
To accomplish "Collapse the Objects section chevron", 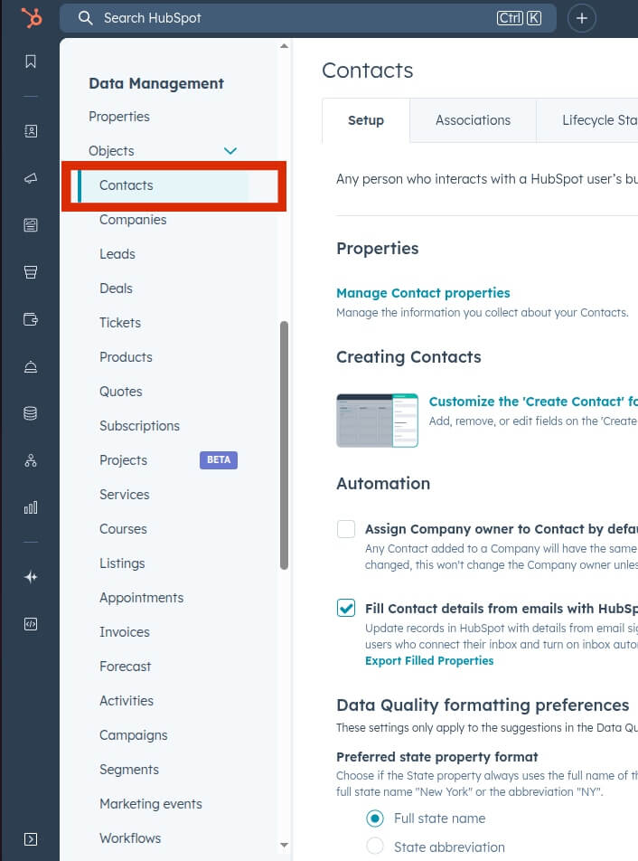I will click(x=230, y=151).
